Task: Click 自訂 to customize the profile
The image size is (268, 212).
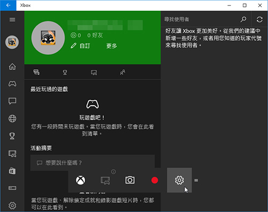Action: [80, 46]
